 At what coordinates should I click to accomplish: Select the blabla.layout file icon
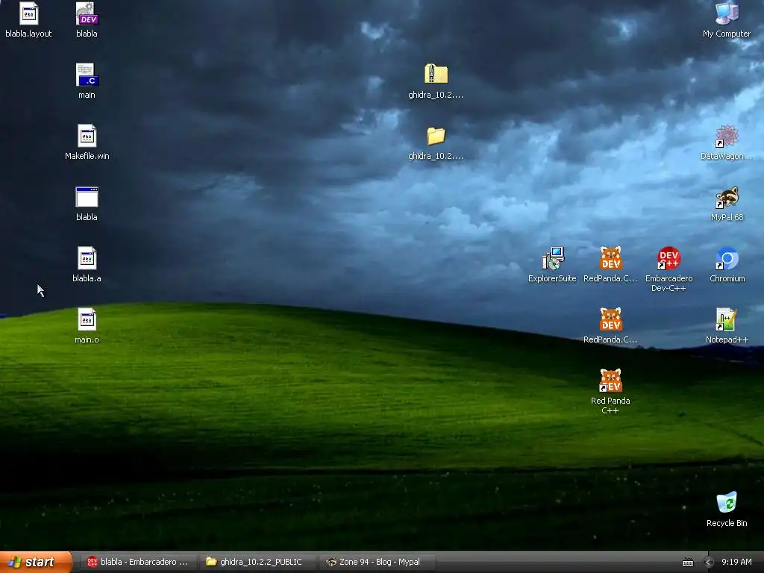click(x=28, y=13)
